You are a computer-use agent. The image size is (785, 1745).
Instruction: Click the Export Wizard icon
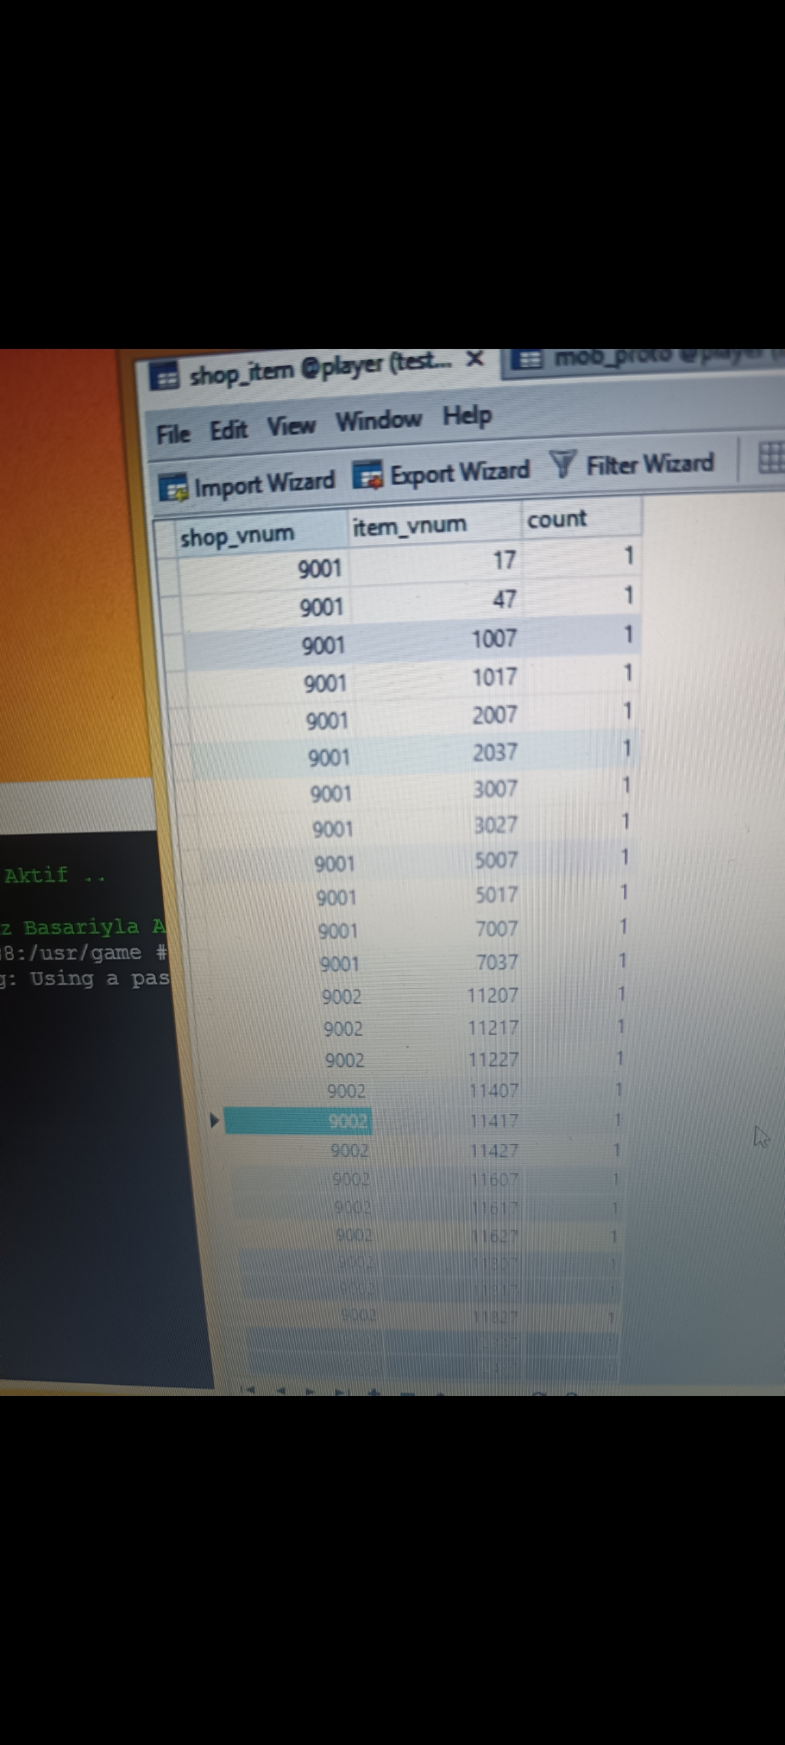coord(368,476)
